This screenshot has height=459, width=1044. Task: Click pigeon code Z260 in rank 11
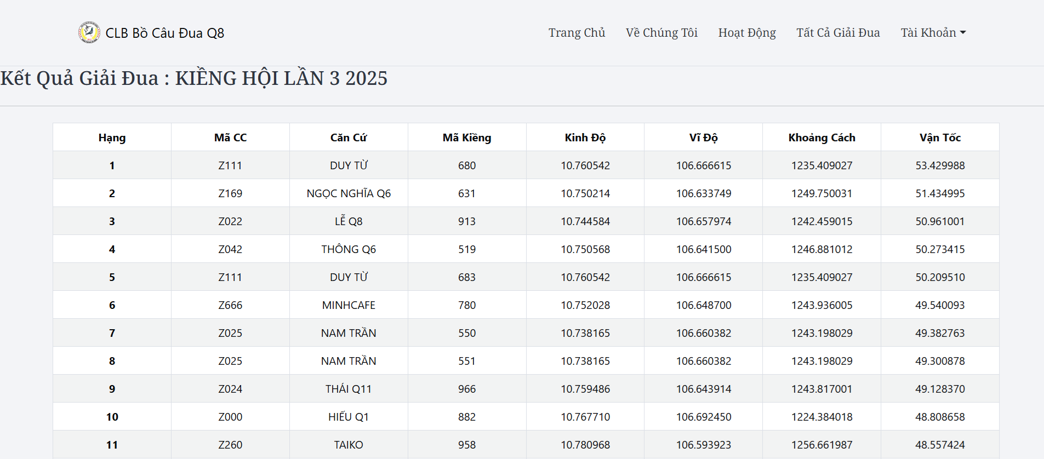pyautogui.click(x=230, y=445)
